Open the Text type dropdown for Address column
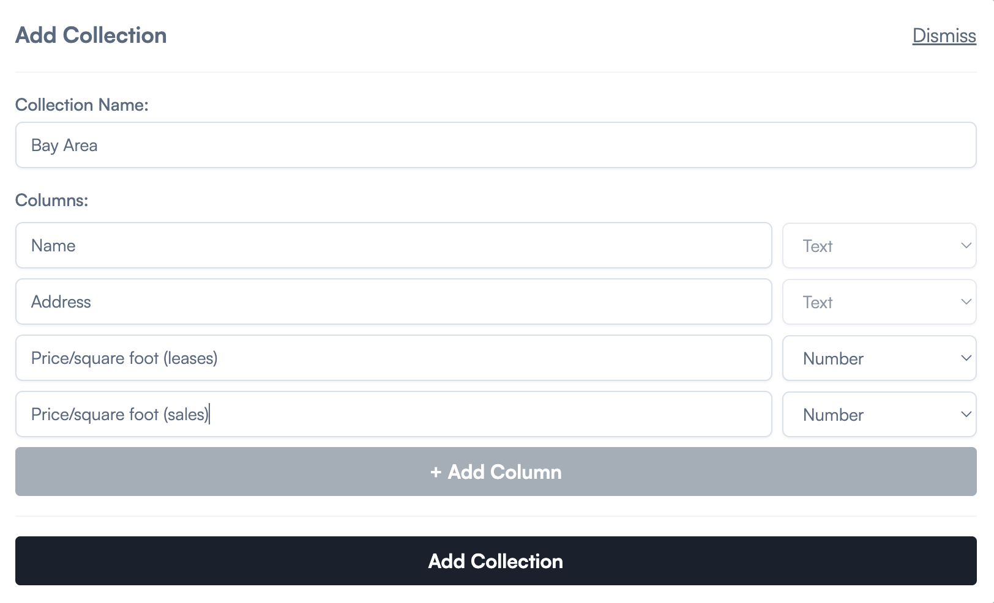Screen dimensions: 994x603 point(878,302)
